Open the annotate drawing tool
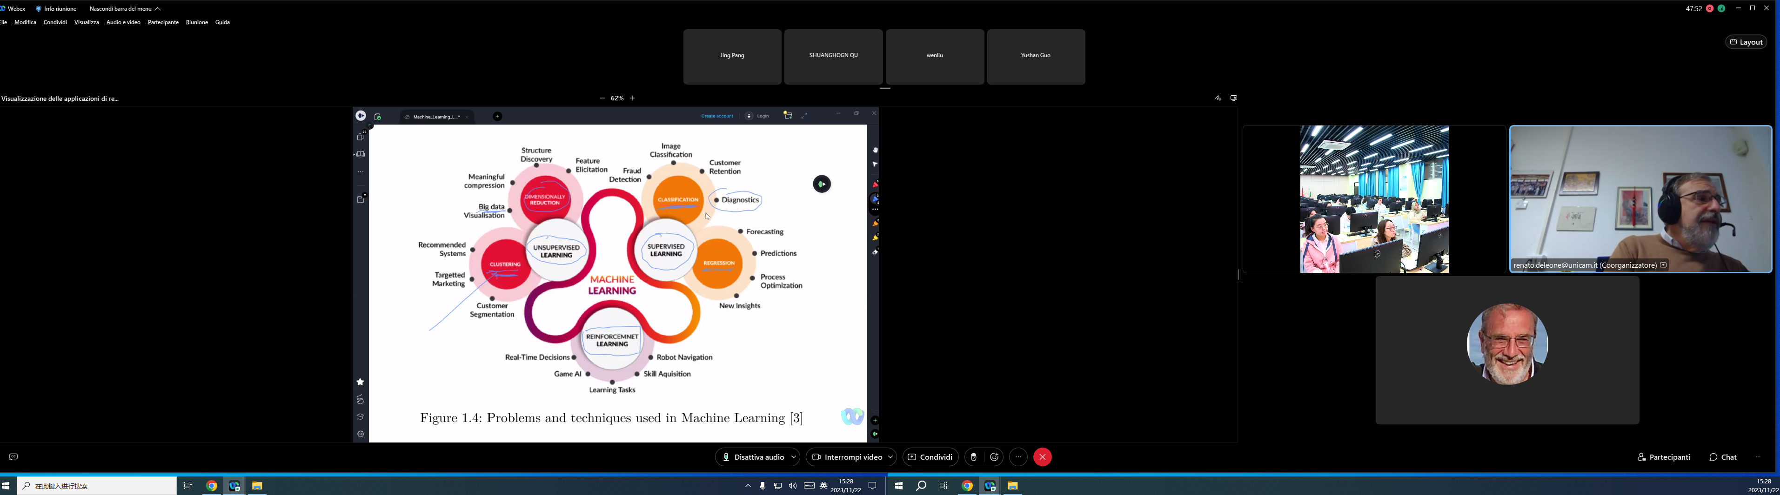The height and width of the screenshot is (495, 1780). (x=1218, y=98)
